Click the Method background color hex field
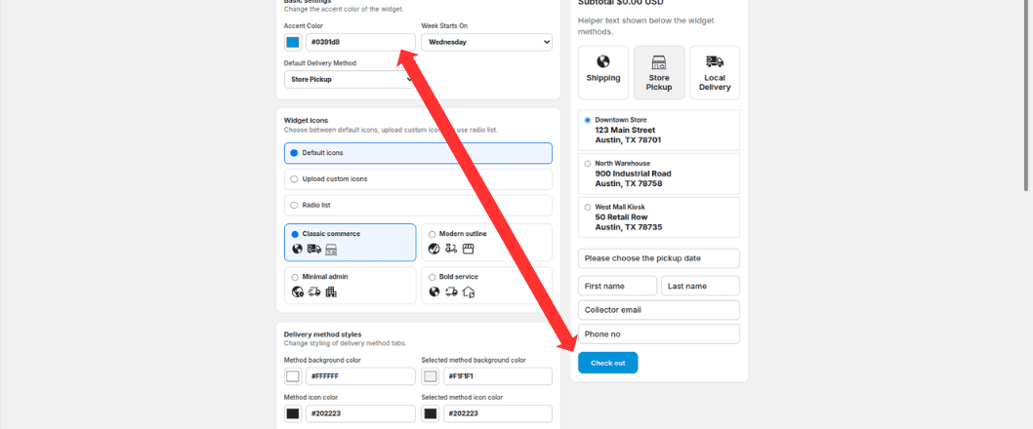Viewport: 1033px width, 429px height. coord(360,376)
